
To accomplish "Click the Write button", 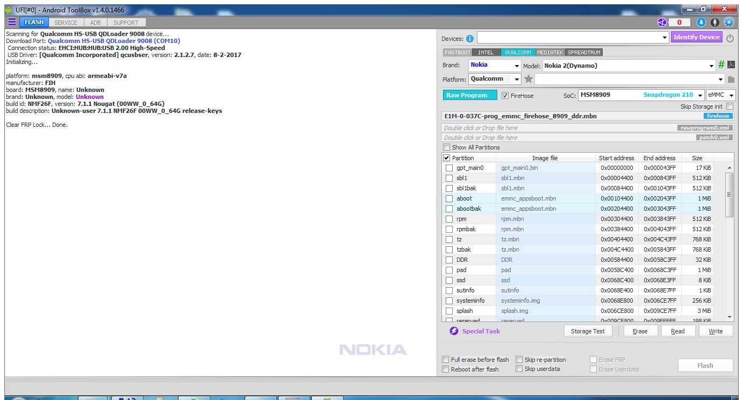I will click(716, 331).
